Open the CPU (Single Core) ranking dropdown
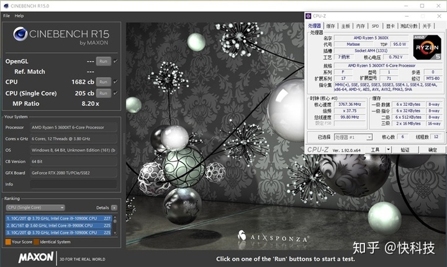 pyautogui.click(x=35, y=208)
